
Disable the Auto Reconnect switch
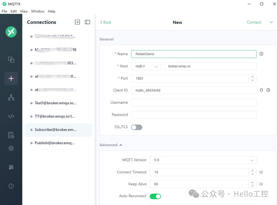155,196
